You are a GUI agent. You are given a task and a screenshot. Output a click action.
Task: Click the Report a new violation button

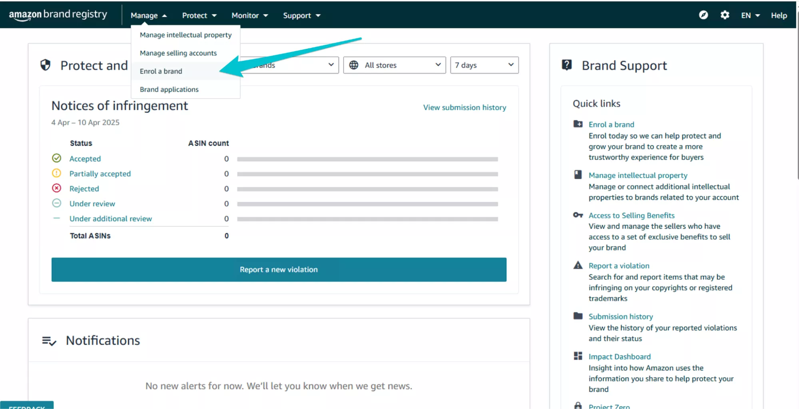point(279,270)
